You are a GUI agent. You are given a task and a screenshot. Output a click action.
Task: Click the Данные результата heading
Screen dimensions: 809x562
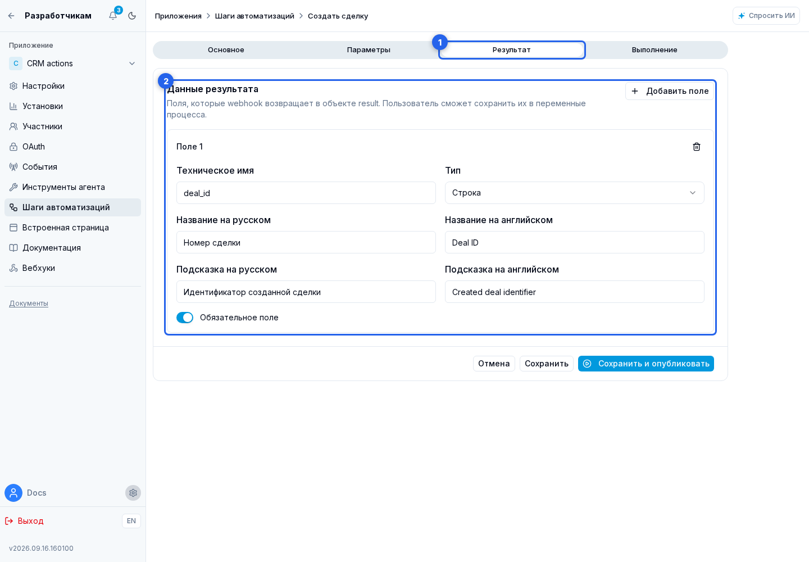click(213, 89)
